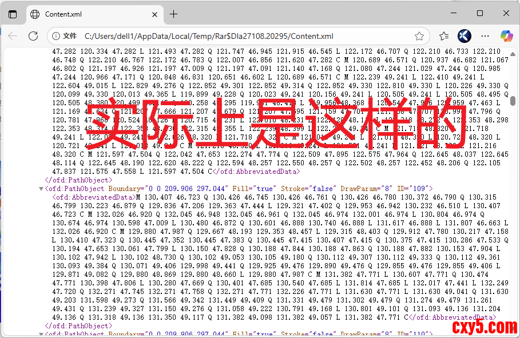
Task: Collapse the PathObject ID="109" node
Action: [x=41, y=189]
